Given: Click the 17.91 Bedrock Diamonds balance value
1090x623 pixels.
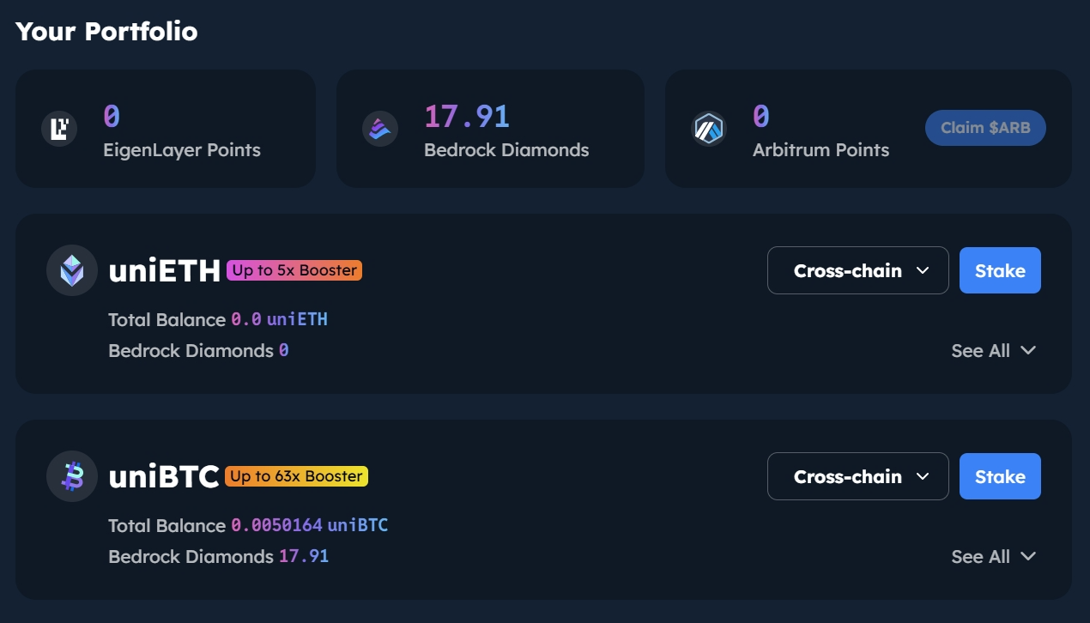Looking at the screenshot, I should [465, 116].
